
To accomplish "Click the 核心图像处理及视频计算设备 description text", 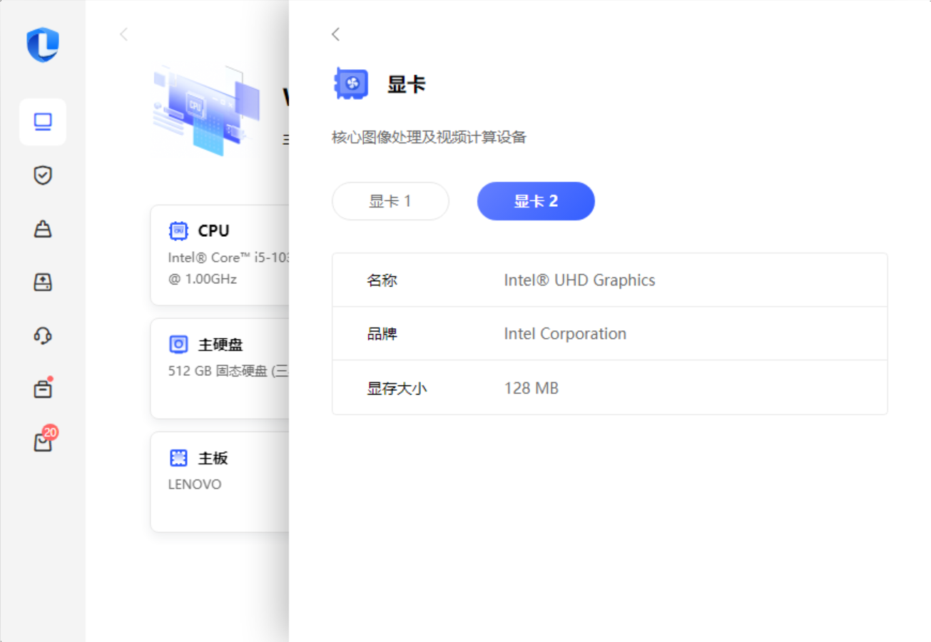I will [x=429, y=138].
